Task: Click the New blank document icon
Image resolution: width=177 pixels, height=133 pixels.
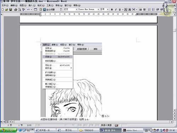Action: (x=2, y=10)
